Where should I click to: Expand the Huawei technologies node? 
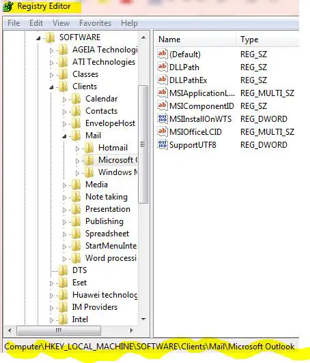click(x=51, y=296)
